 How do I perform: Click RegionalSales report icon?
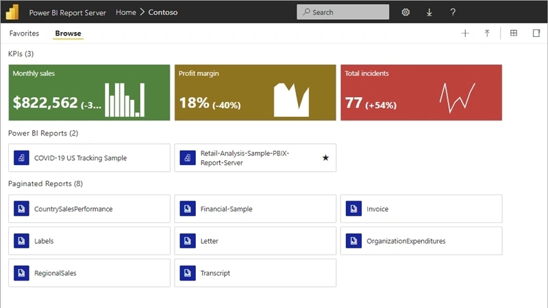click(x=21, y=273)
